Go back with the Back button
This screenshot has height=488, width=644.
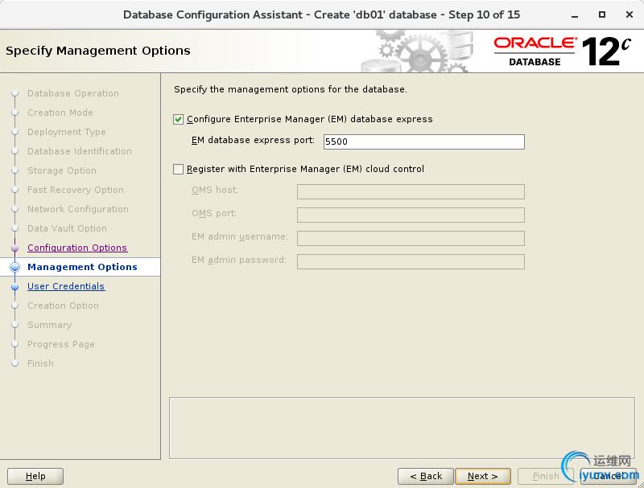point(426,476)
